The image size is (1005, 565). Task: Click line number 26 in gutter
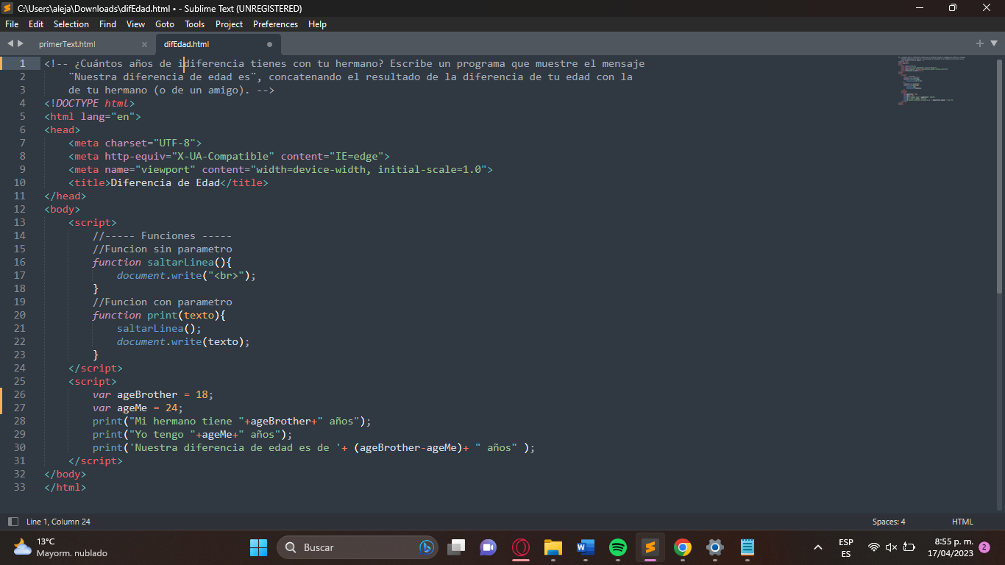point(19,394)
